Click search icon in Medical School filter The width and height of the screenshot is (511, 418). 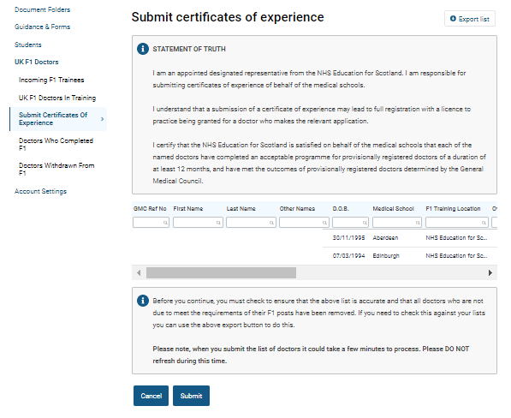tap(418, 223)
